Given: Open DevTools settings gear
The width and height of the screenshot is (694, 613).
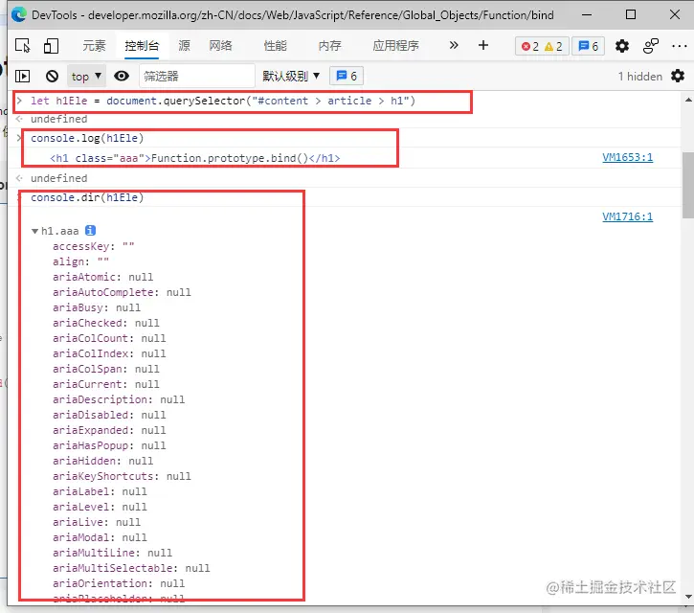Looking at the screenshot, I should point(622,46).
